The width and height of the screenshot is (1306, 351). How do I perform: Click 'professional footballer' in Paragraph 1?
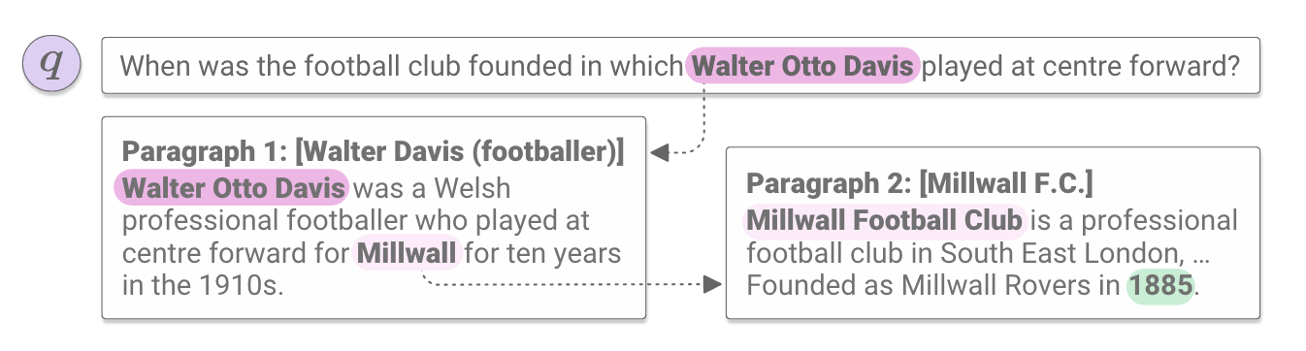(x=265, y=221)
